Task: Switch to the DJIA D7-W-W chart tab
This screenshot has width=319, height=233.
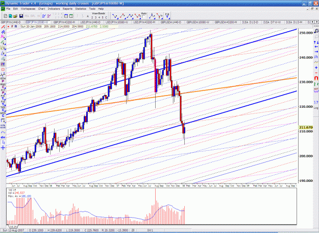Action: 272,22
